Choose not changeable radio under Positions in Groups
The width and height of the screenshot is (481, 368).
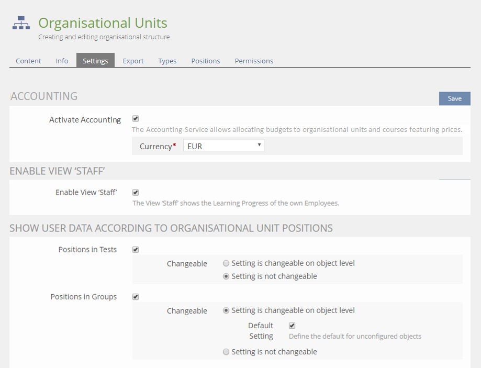point(226,352)
